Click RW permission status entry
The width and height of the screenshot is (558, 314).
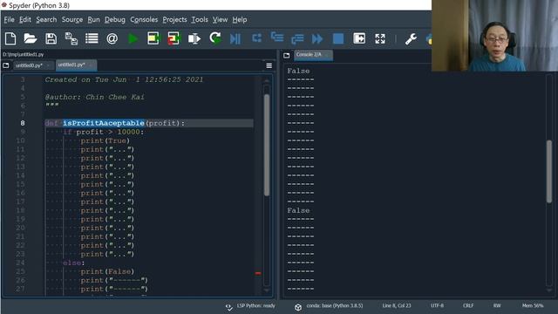[497, 306]
